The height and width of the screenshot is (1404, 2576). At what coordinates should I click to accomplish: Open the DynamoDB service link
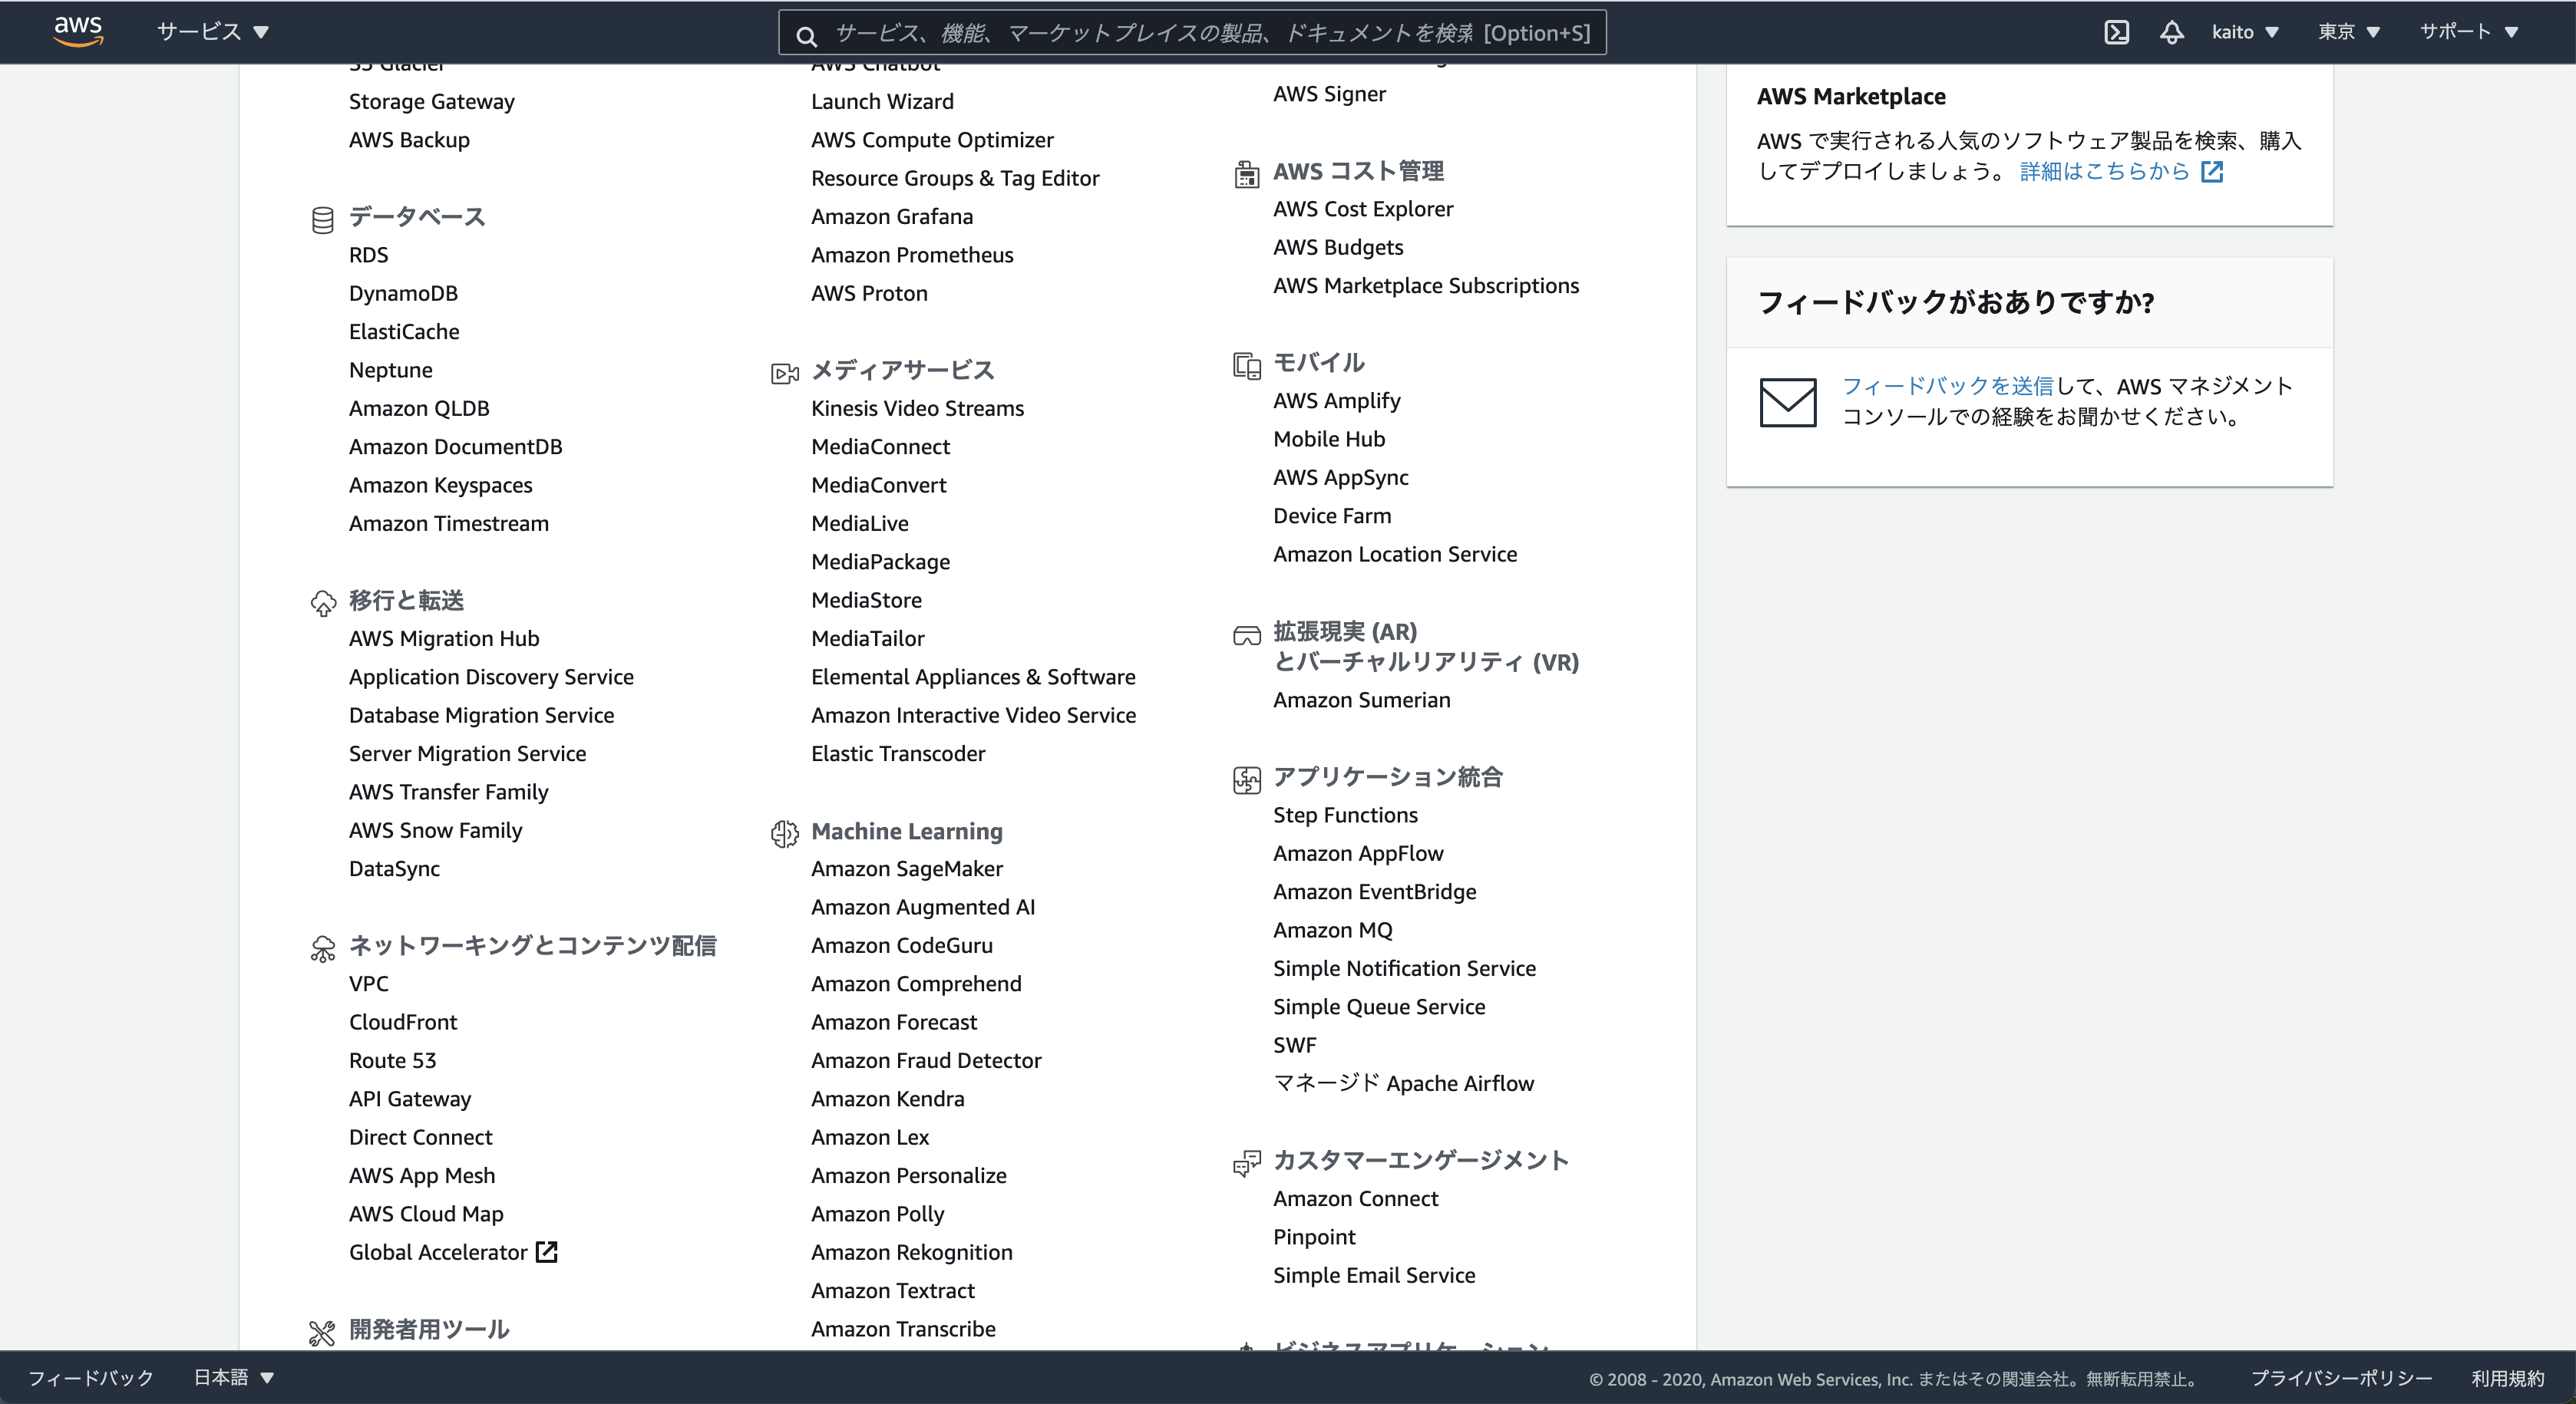[403, 293]
